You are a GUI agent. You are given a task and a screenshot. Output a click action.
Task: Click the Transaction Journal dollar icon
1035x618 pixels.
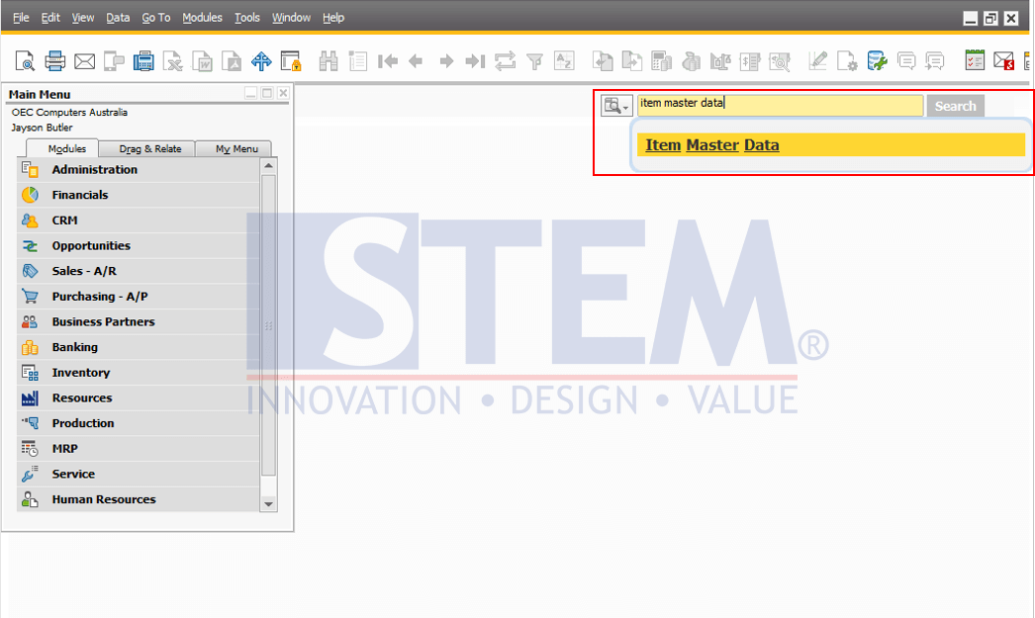(x=750, y=61)
